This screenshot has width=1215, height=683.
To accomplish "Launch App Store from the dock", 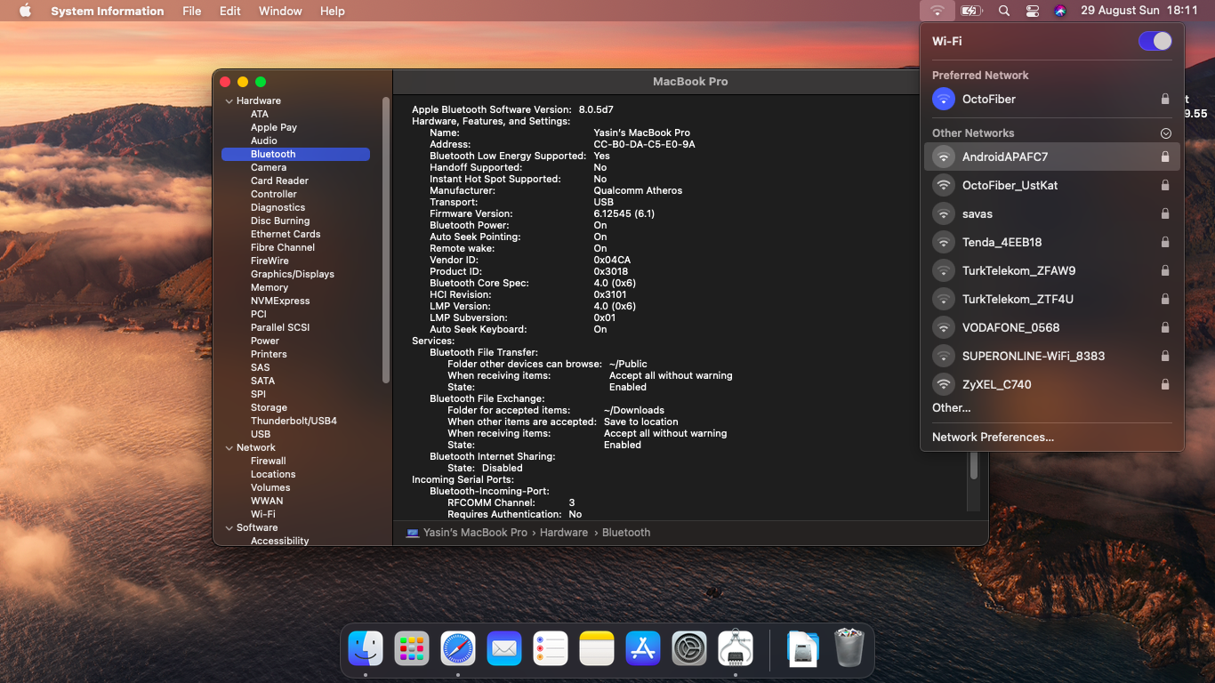I will 643,649.
